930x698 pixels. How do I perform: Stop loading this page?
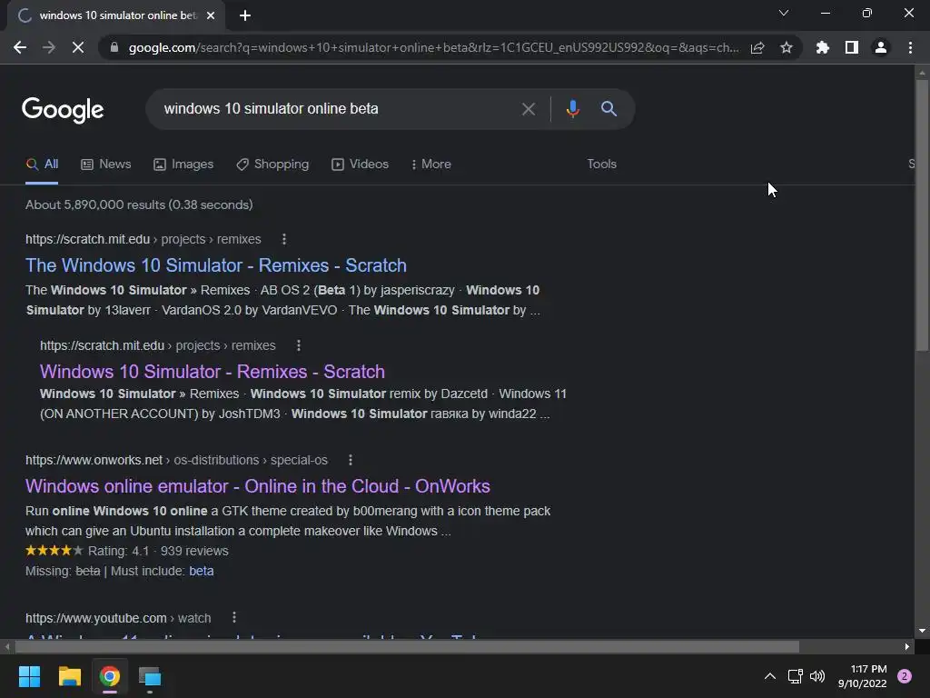[x=78, y=47]
